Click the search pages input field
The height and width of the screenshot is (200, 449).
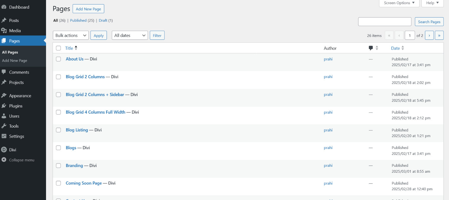pos(385,22)
